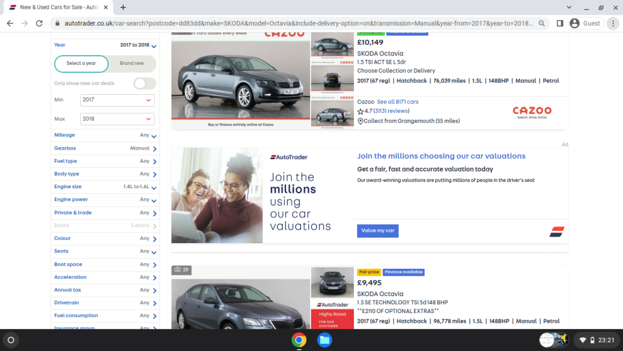Viewport: 623px width, 351px height.
Task: Expand the Engine size filter
Action: (105, 187)
